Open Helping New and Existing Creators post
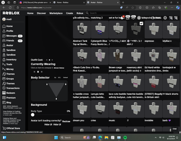The image size is (181, 141). 12,121
